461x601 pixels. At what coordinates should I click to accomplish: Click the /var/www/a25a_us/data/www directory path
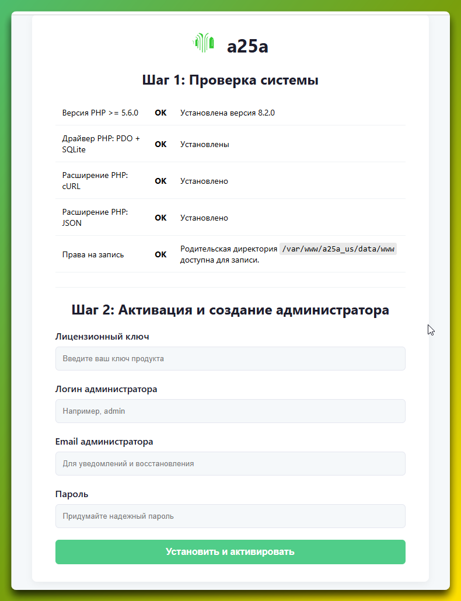[x=338, y=249]
